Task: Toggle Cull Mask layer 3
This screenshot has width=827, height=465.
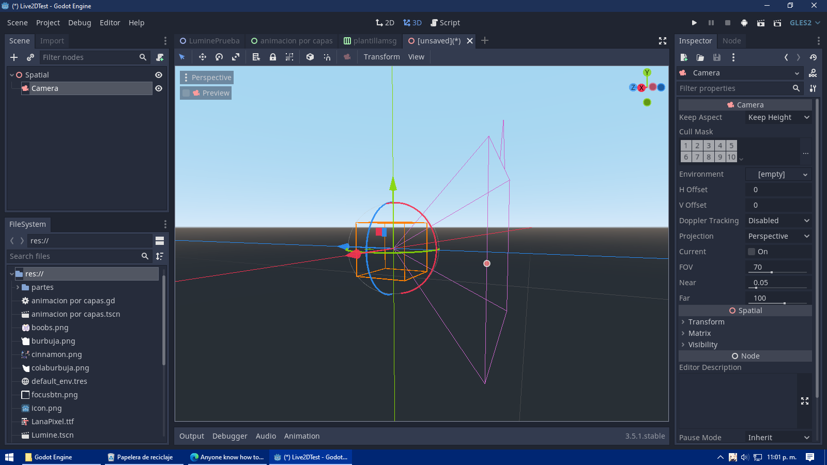Action: [x=708, y=145]
